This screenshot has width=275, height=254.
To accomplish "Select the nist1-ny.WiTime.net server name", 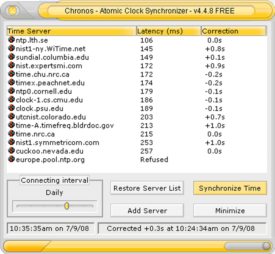I will (x=51, y=49).
